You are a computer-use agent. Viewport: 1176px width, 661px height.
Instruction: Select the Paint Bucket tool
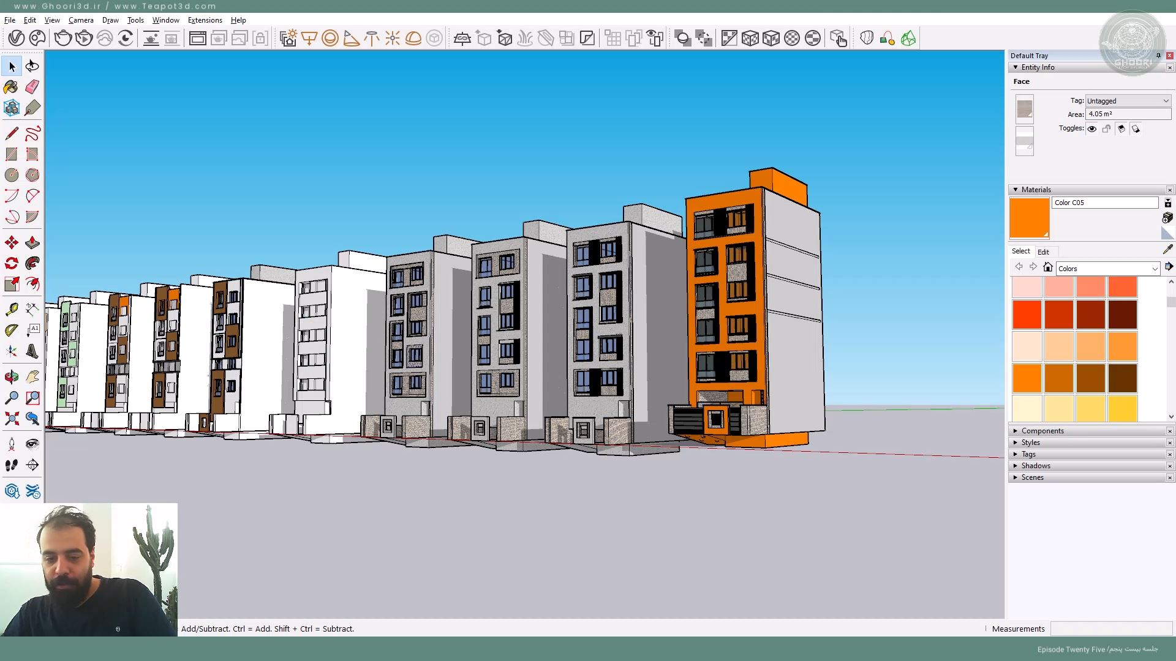click(11, 87)
